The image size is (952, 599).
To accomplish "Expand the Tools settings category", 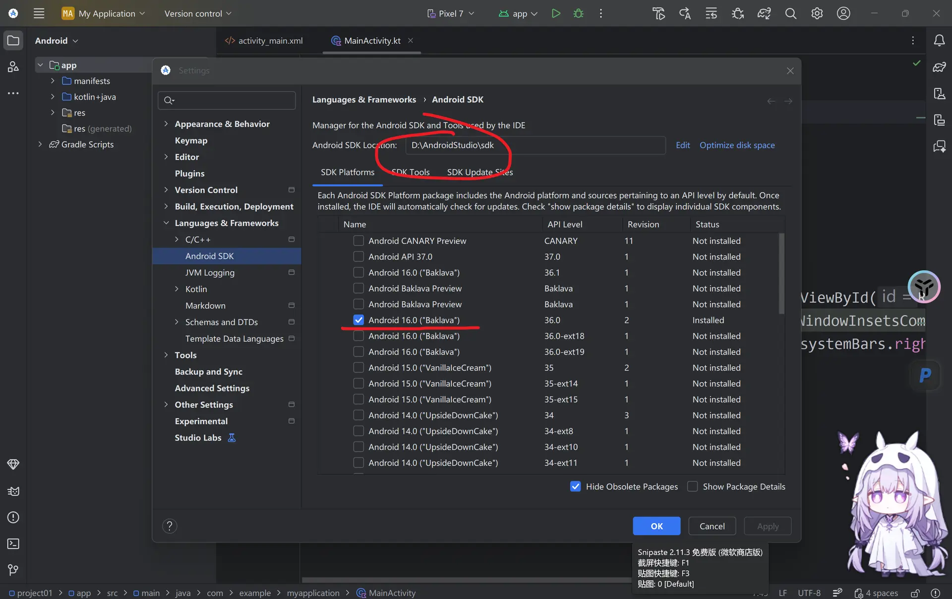I will click(x=166, y=355).
